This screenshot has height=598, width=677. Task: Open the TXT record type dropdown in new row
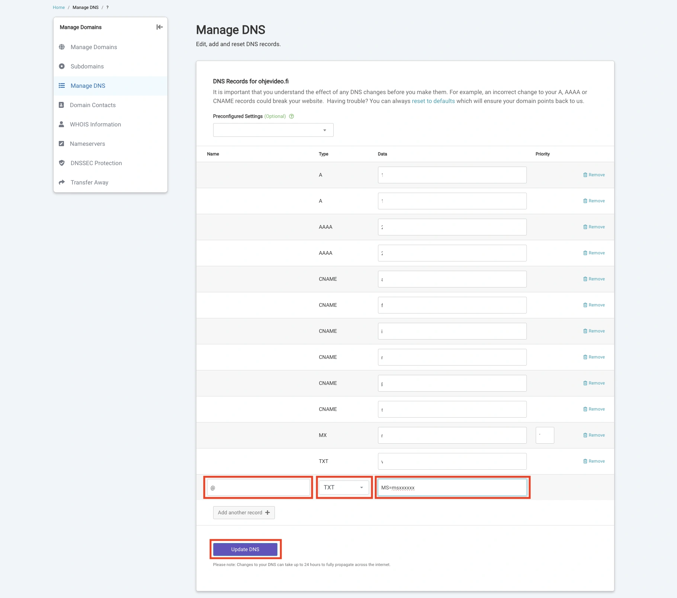344,488
